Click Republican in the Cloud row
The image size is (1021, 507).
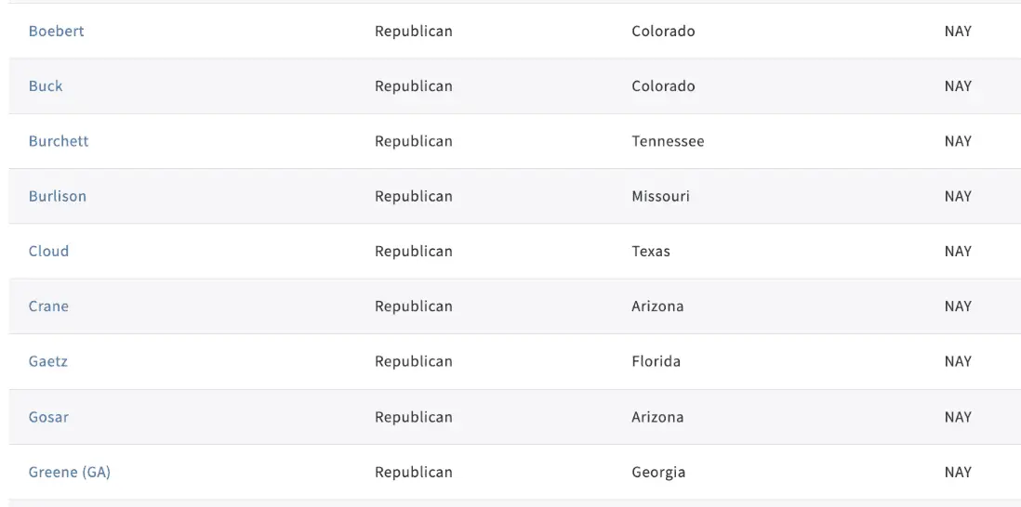414,252
